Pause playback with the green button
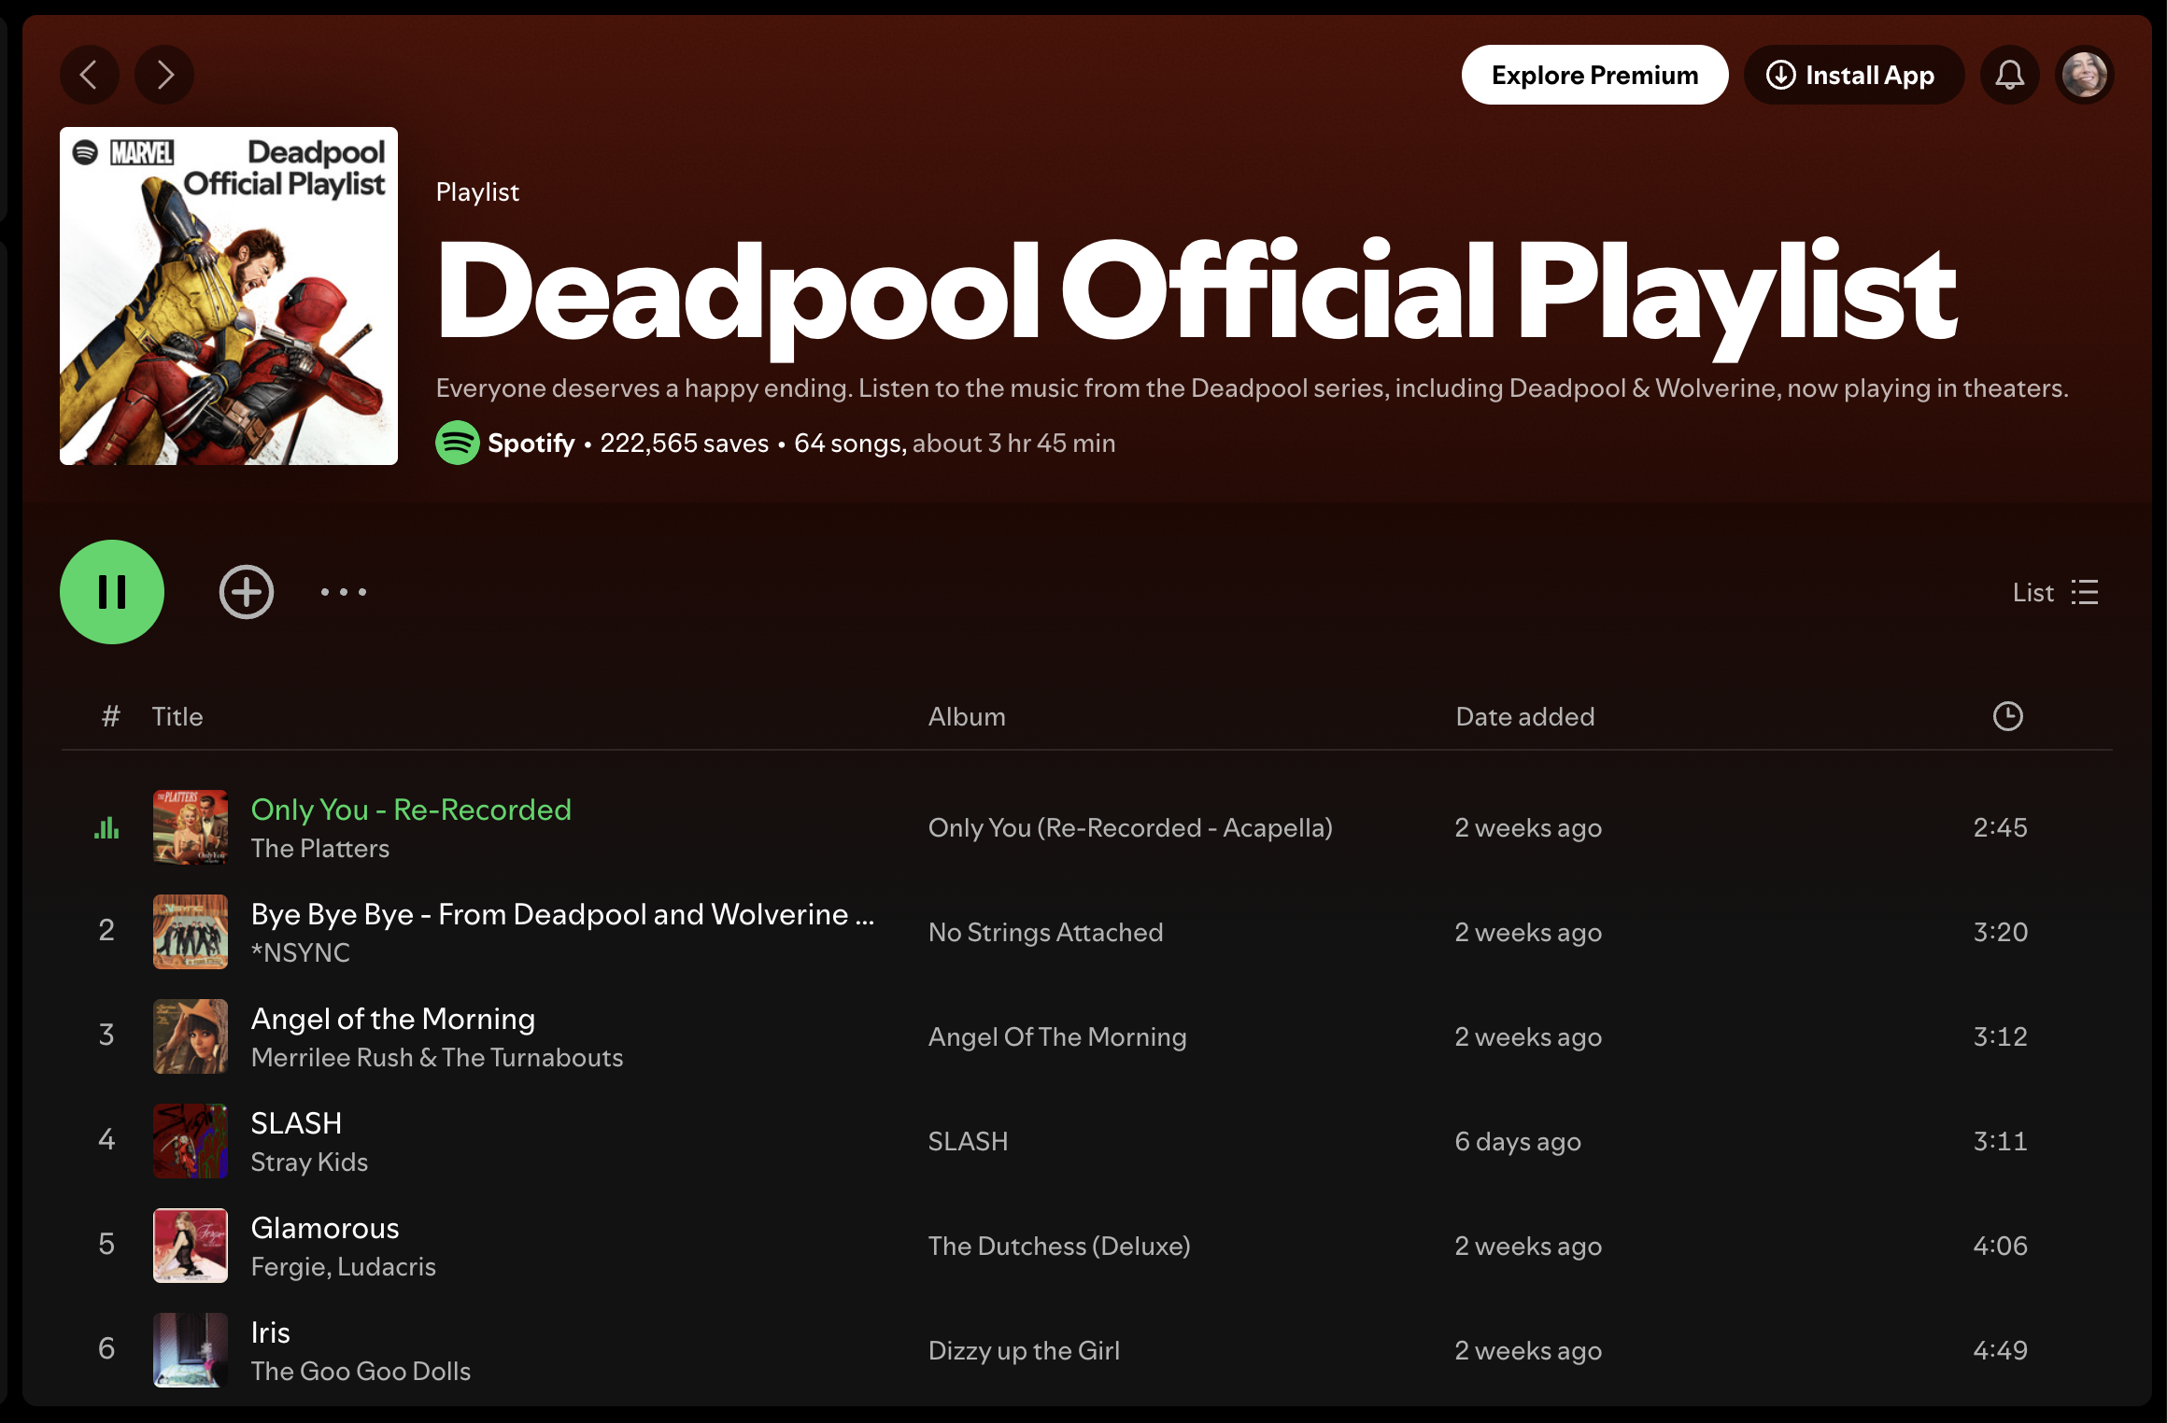The width and height of the screenshot is (2167, 1423). (112, 592)
